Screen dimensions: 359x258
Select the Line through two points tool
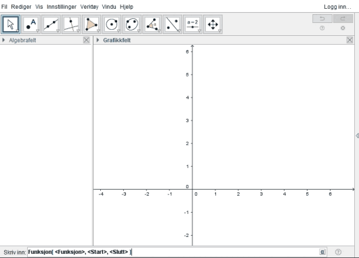(51, 24)
